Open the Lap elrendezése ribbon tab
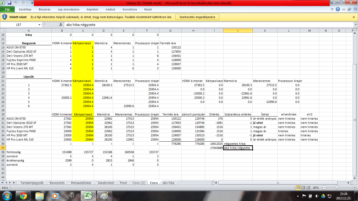Viewport: 358px width, 201px height. click(69, 9)
